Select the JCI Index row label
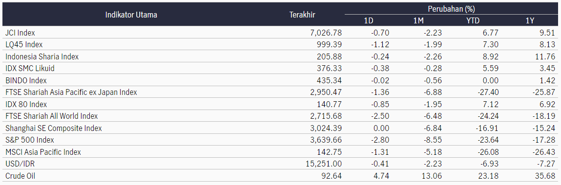561x185 pixels. 20,33
